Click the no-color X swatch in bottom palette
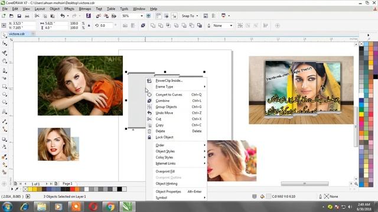This screenshot has height=212, width=378. pyautogui.click(x=25, y=189)
